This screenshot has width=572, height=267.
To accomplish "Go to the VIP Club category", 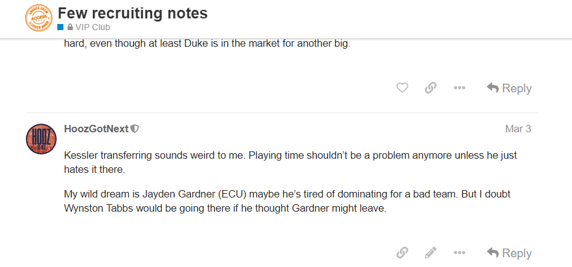I will pyautogui.click(x=92, y=27).
